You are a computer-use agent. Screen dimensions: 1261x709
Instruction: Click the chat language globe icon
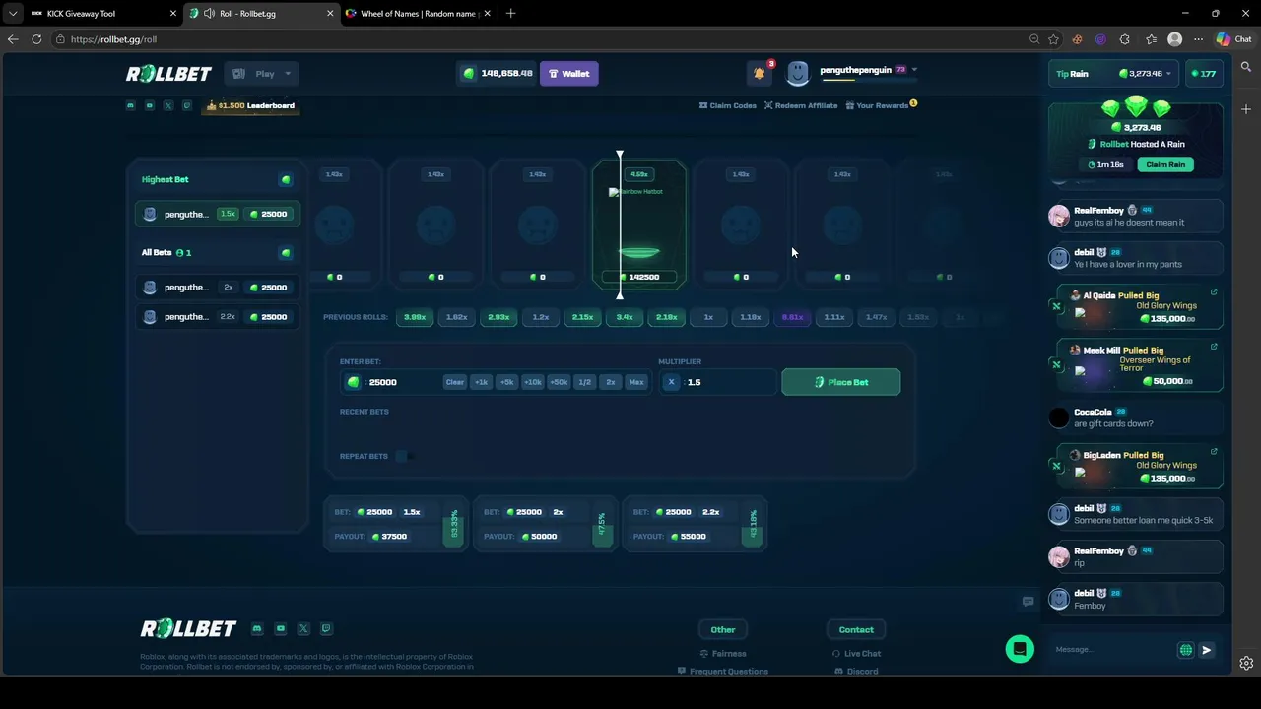click(1186, 650)
